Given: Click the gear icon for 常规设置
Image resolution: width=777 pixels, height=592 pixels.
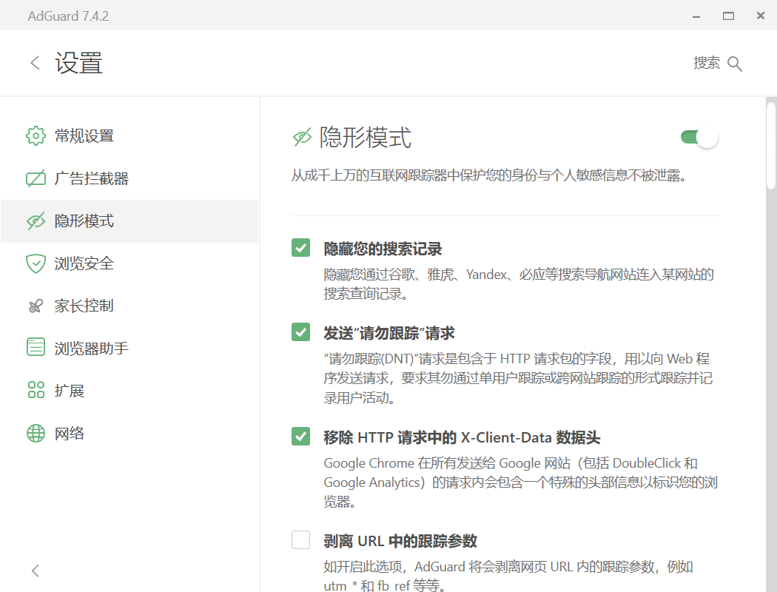Looking at the screenshot, I should click(36, 135).
